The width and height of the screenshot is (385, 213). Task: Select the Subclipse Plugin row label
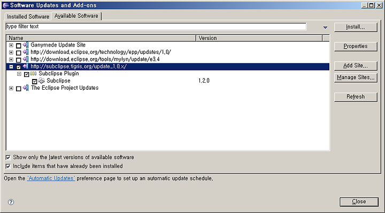[59, 74]
